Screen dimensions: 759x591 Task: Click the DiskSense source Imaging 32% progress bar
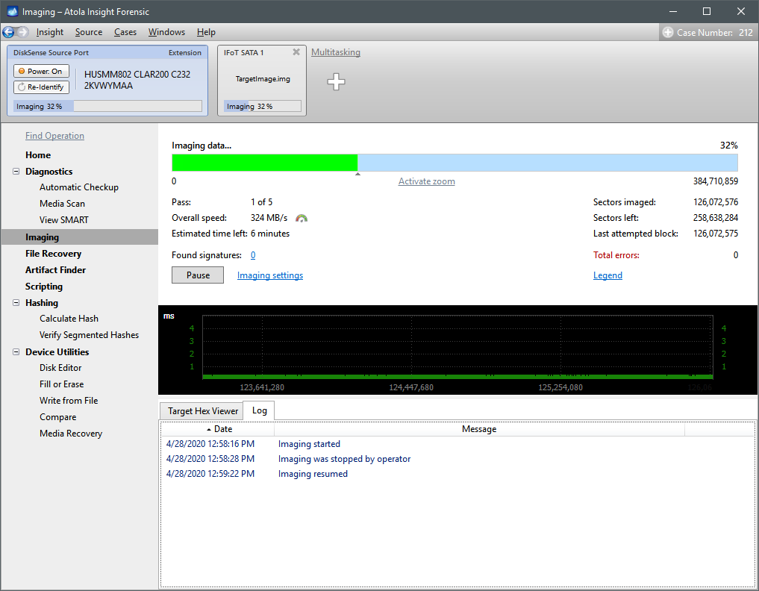(x=108, y=106)
